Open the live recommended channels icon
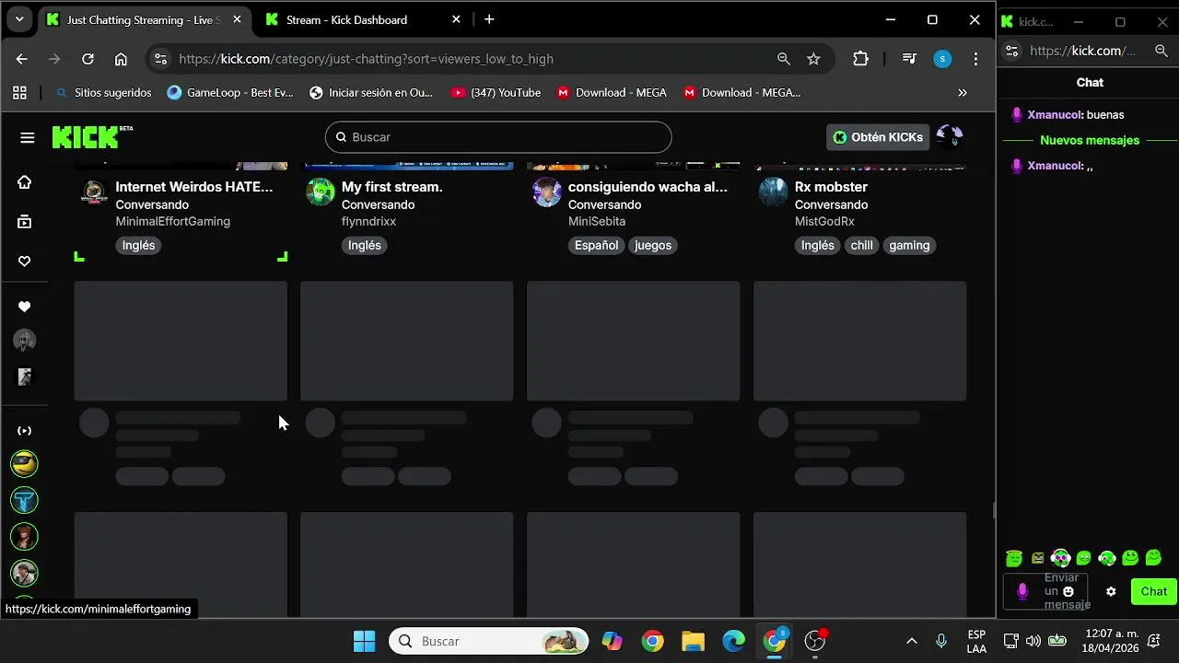Image resolution: width=1179 pixels, height=663 pixels. (24, 430)
